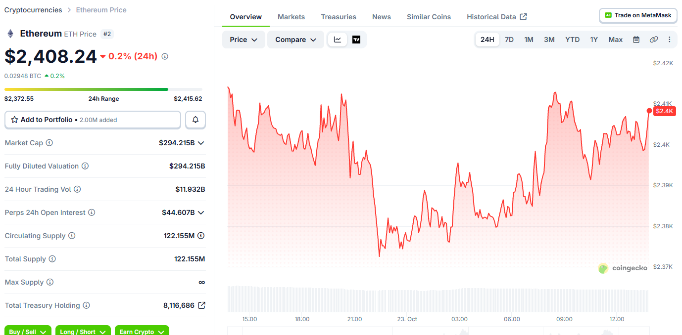Select the Overview tab
682x335 pixels.
coord(246,17)
